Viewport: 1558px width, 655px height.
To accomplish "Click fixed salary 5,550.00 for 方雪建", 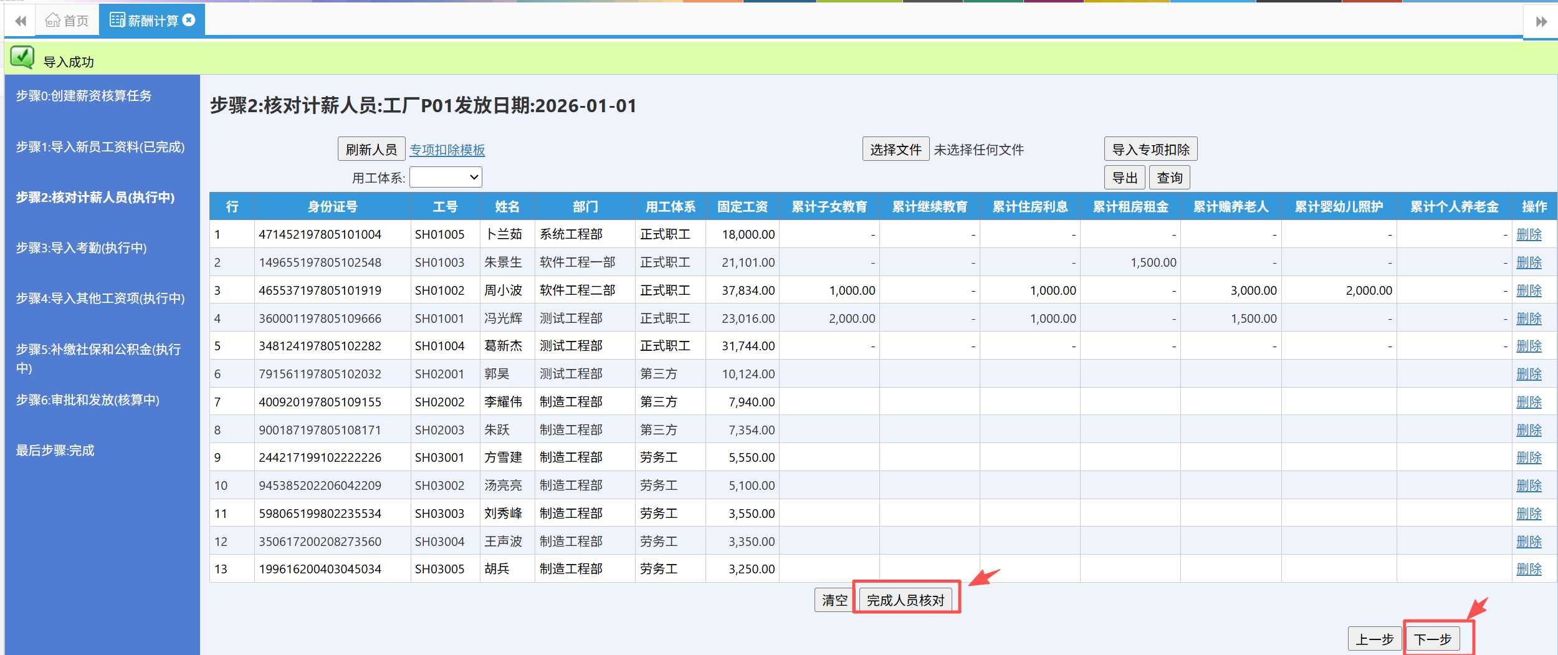I will click(752, 457).
